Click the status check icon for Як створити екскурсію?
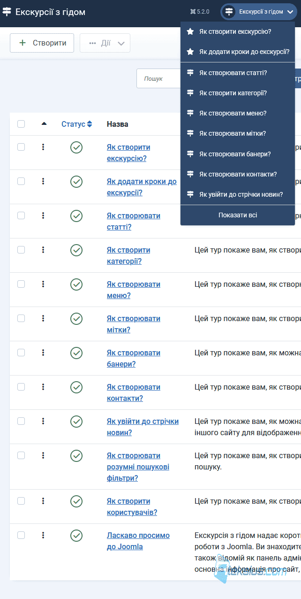This screenshot has width=301, height=599. (76, 147)
